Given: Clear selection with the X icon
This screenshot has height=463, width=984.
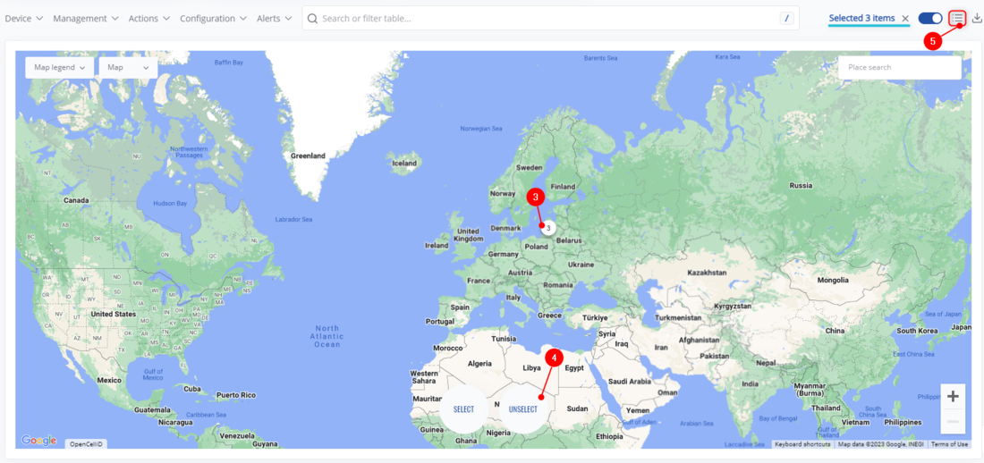Looking at the screenshot, I should coord(905,19).
